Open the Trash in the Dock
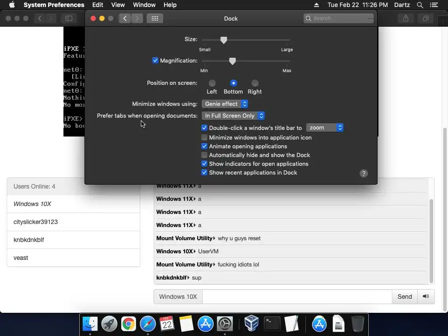Screen dimensions: 448x336 (x=357, y=324)
